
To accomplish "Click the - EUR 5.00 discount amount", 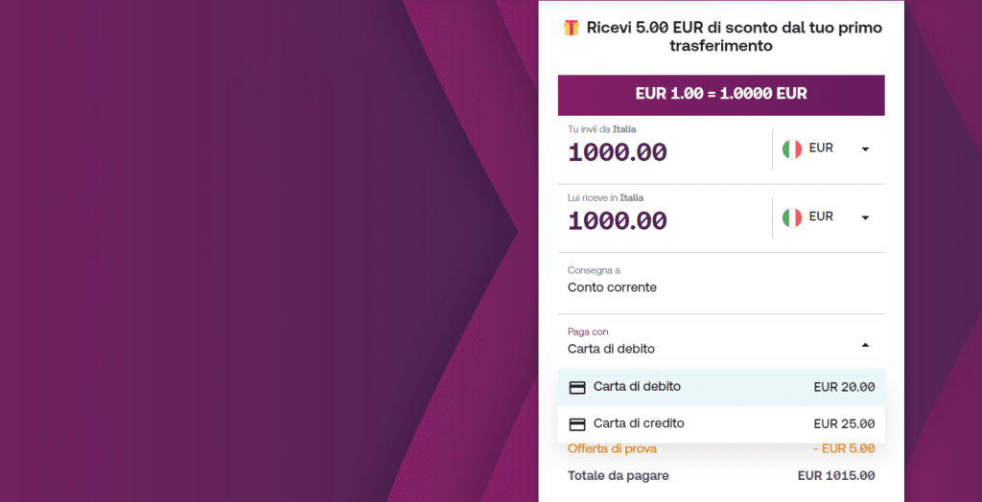I will (x=843, y=448).
